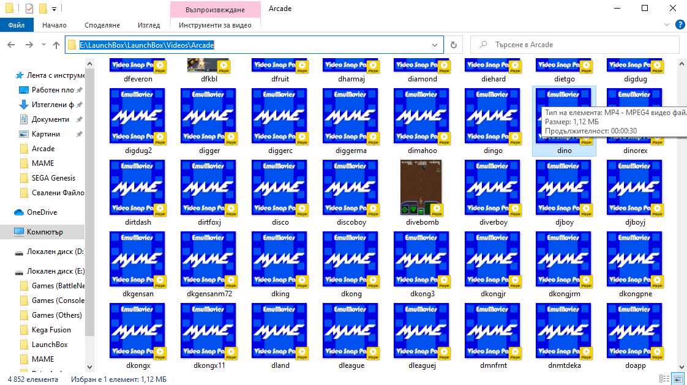Select the doapp video file
The height and width of the screenshot is (385, 687).
click(635, 337)
